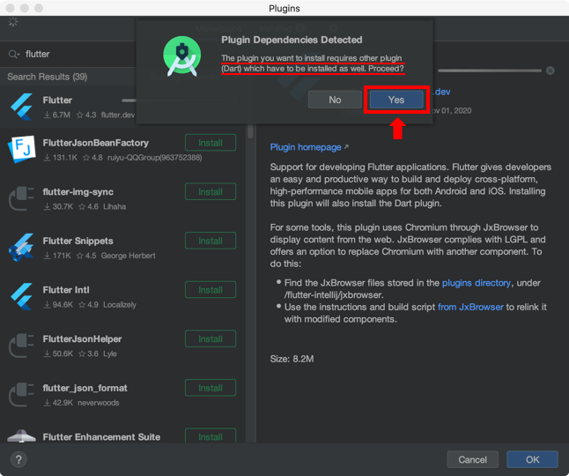Install the flutter_json_format plugin

[211, 388]
